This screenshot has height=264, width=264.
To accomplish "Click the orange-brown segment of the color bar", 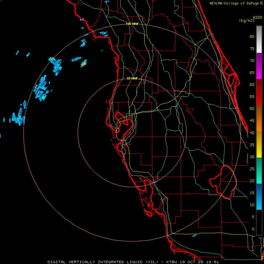I will pos(259,118).
